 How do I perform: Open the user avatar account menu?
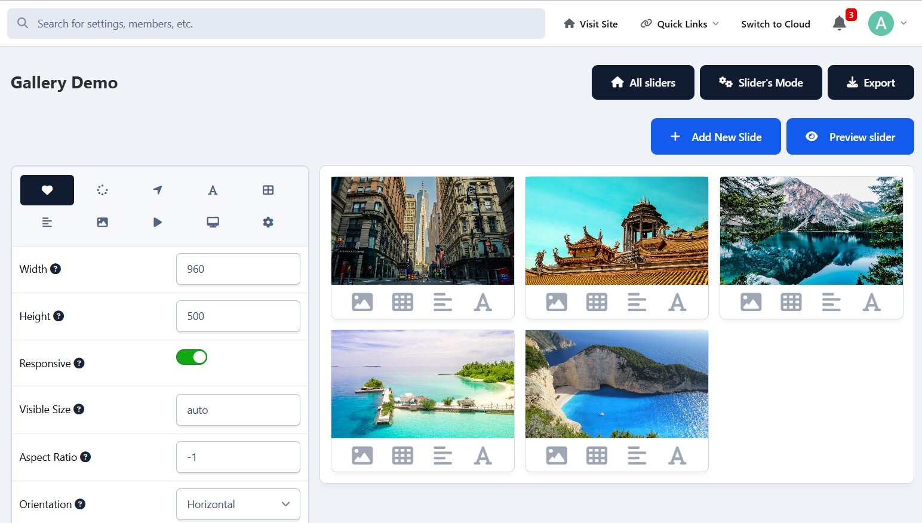point(887,23)
